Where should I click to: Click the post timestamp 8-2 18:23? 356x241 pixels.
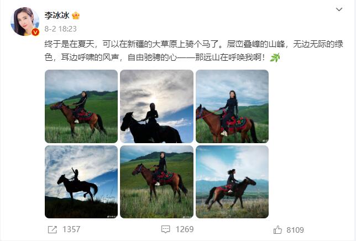[x=60, y=29]
